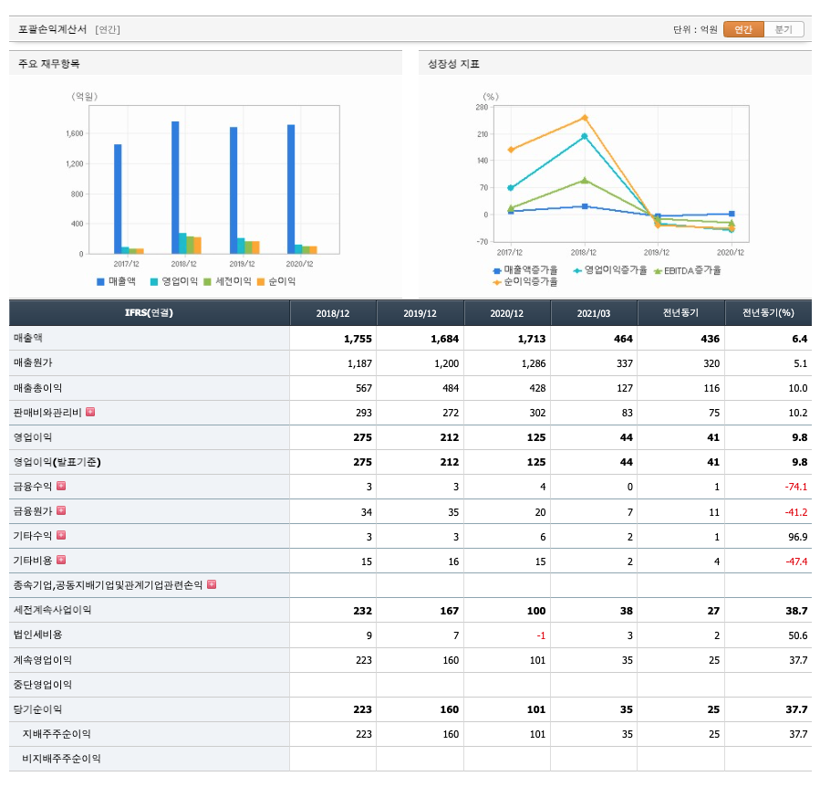The width and height of the screenshot is (820, 787).
Task: Select the 세전계속사업이익 row label
Action: [x=52, y=610]
